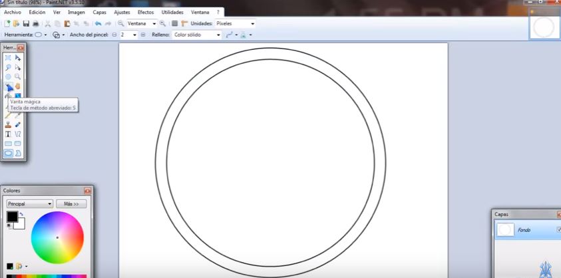Open the Principal color selector dropdown
The image size is (561, 278).
pos(29,204)
